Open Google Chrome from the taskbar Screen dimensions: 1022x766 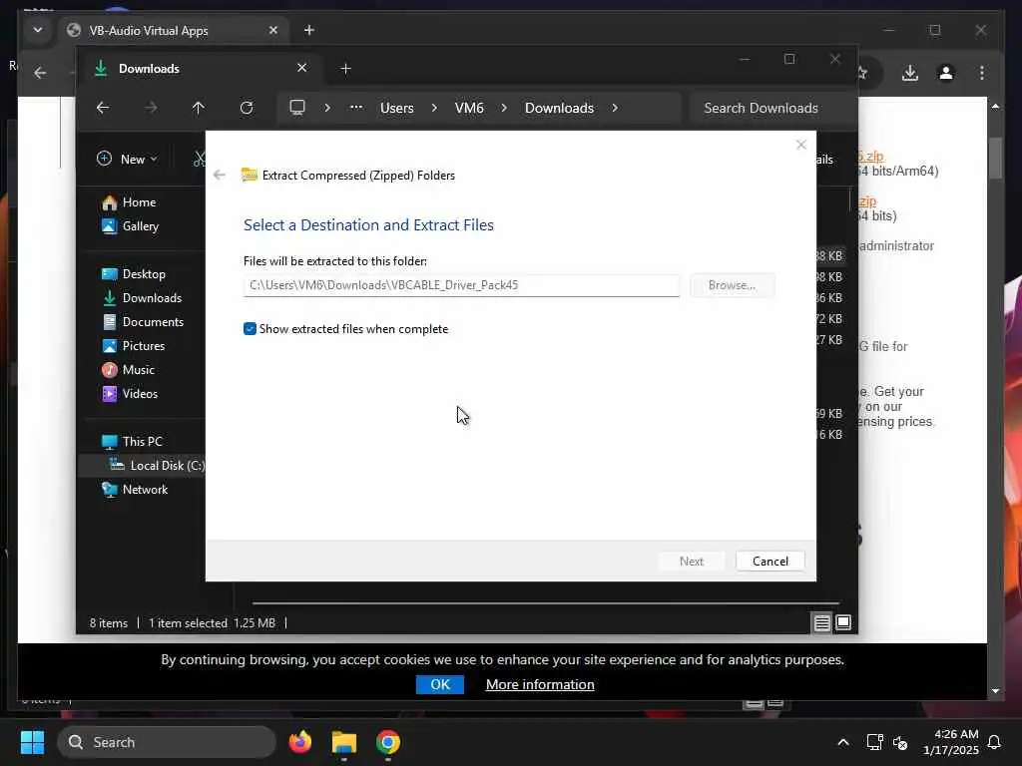point(388,742)
